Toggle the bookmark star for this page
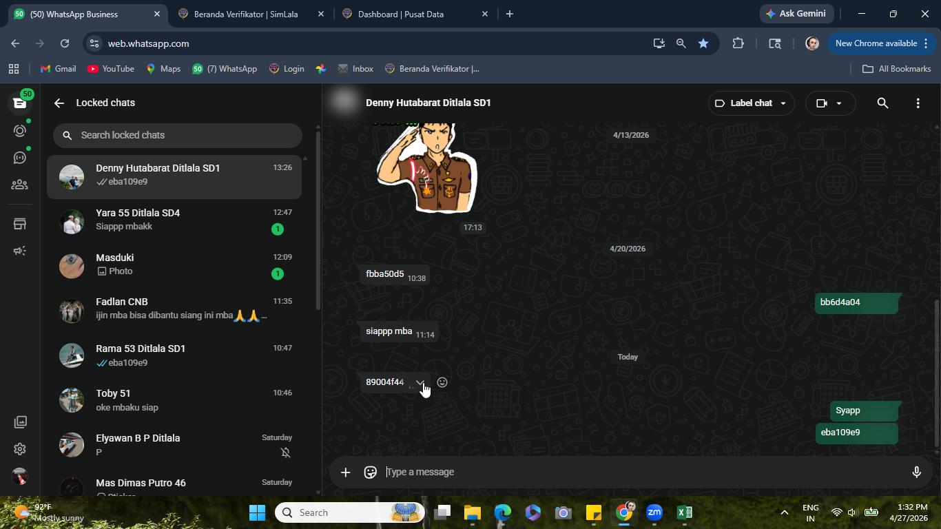Image resolution: width=941 pixels, height=529 pixels. [x=703, y=43]
